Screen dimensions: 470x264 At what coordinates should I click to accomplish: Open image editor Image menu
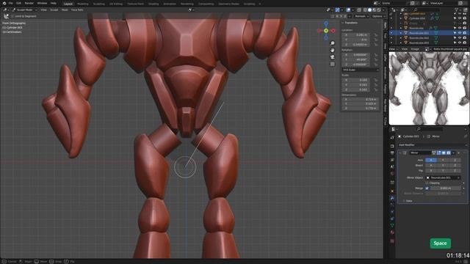click(x=415, y=49)
